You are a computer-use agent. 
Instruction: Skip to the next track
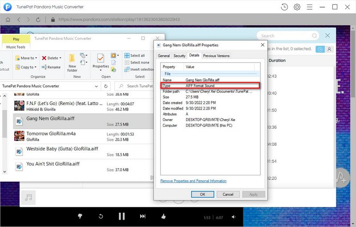pyautogui.click(x=142, y=216)
